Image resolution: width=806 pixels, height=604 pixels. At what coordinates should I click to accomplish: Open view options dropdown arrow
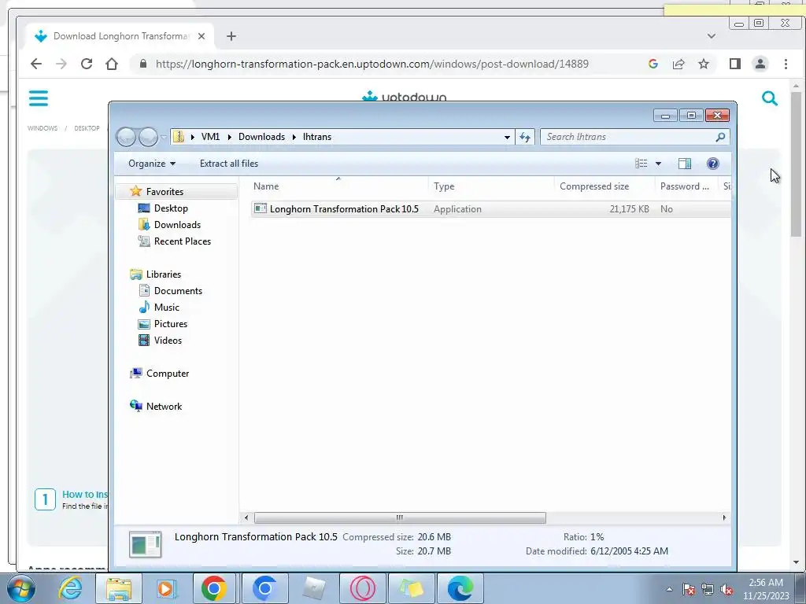point(659,164)
